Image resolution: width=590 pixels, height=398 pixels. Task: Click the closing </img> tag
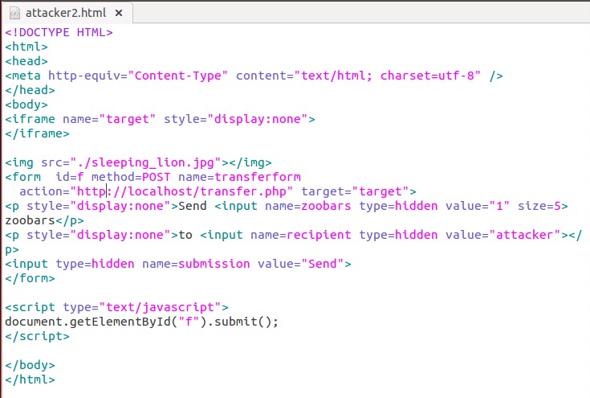tap(250, 162)
